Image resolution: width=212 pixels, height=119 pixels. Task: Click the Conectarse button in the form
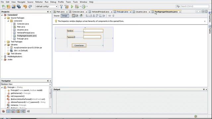(79, 46)
